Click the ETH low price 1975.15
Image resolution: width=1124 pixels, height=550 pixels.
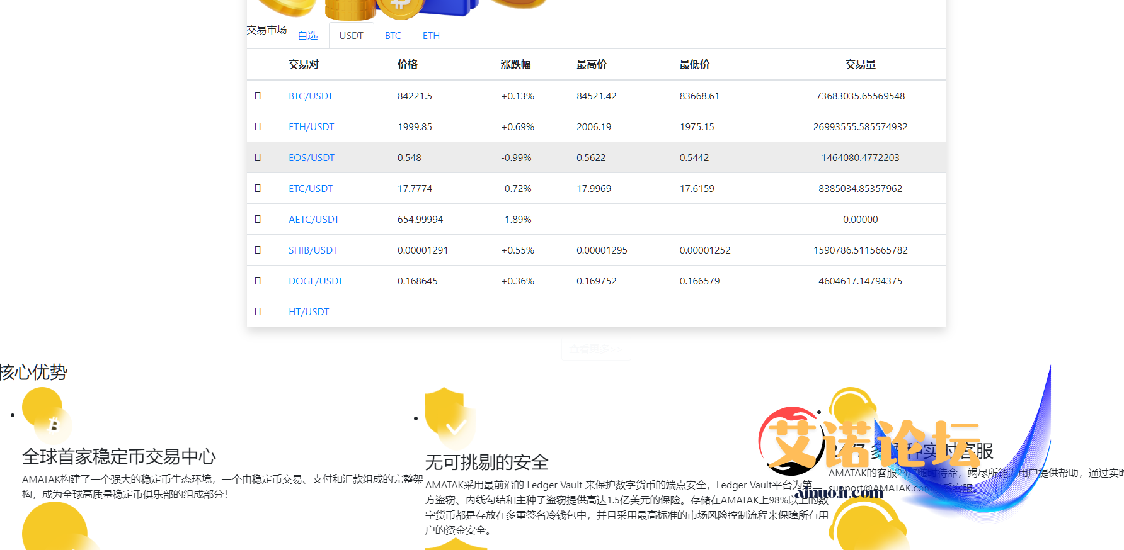click(x=697, y=127)
